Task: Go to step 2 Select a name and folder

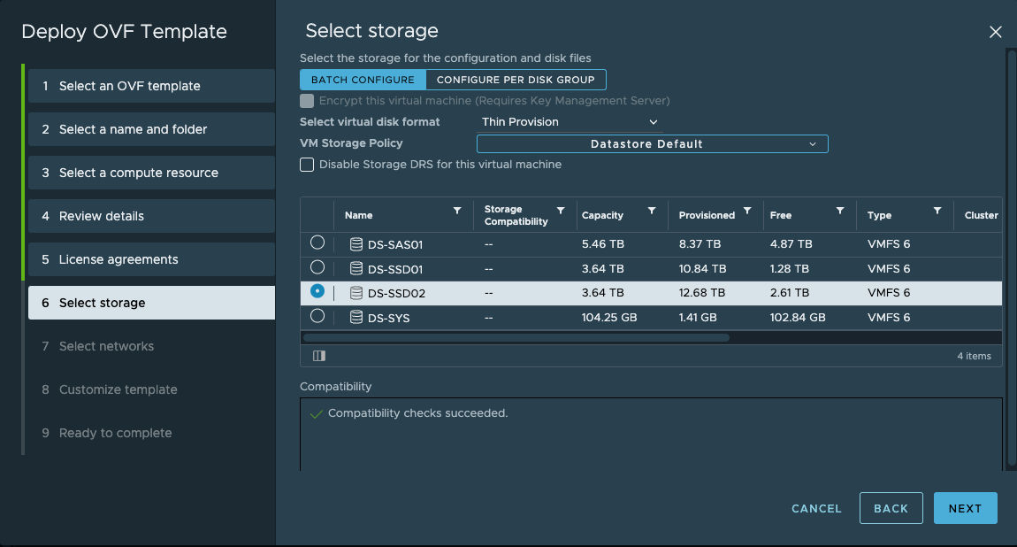Action: (152, 129)
